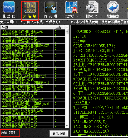
Task: Sort list by the 标题 column header
Action: [27, 27]
